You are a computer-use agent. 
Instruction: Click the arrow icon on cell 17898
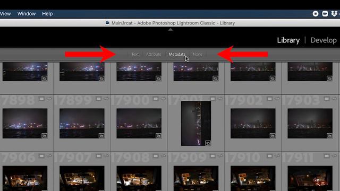[x=49, y=99]
